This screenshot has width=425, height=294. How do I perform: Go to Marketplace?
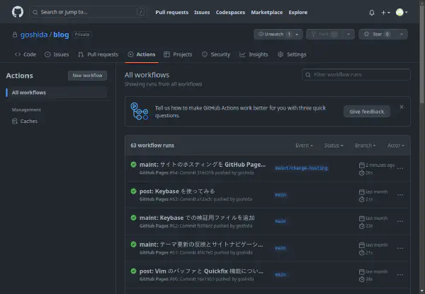[267, 13]
